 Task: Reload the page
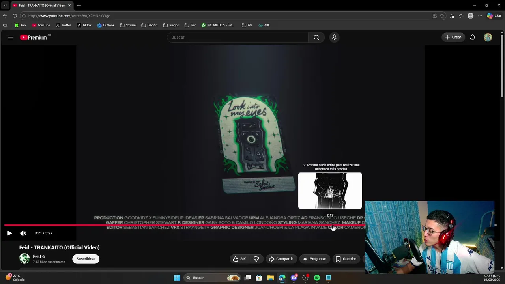click(15, 16)
